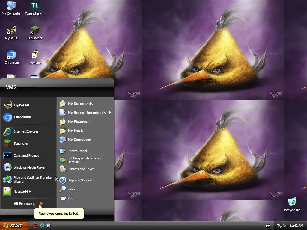The image size is (307, 230).
Task: Open the TLauncher grass block desktop shortcut
Action: [35, 33]
